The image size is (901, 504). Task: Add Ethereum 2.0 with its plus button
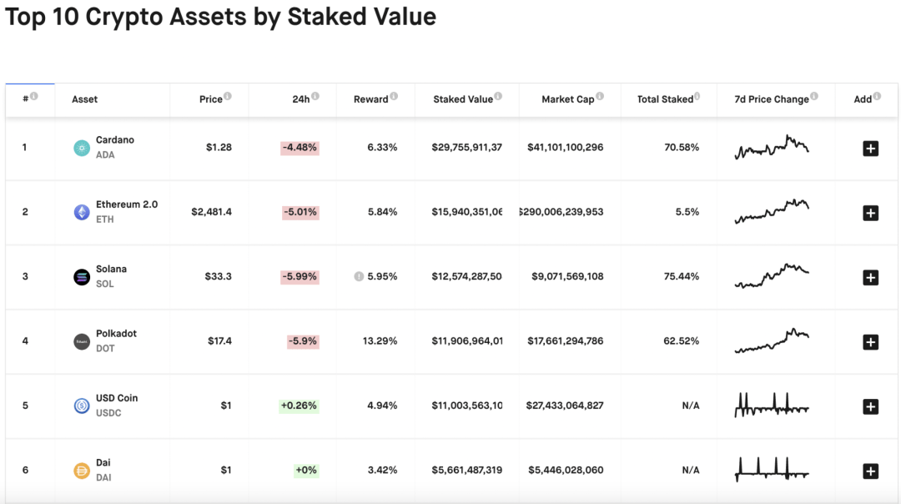click(870, 213)
